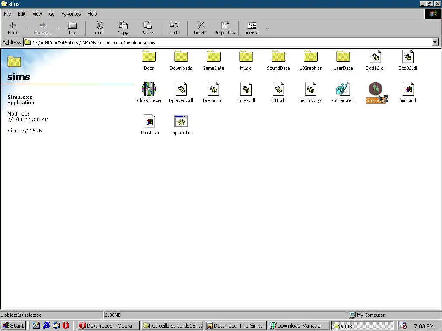Switch to Download Manager taskbar window
Viewport: 442px width, 331px height.
pos(299,326)
